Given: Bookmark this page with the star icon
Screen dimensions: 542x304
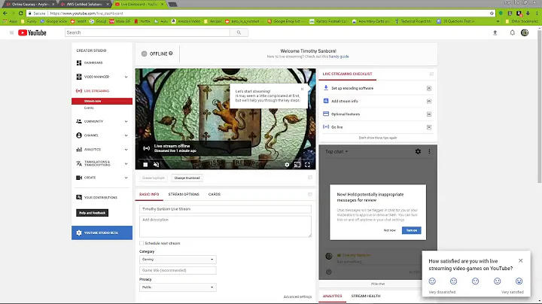Looking at the screenshot, I should [x=492, y=14].
